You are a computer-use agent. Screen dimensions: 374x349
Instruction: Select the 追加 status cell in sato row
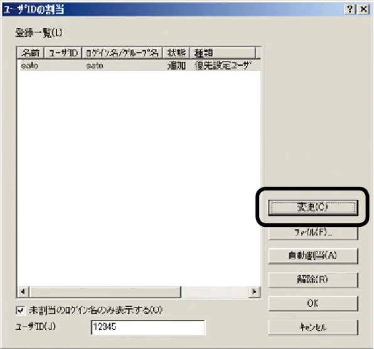point(176,66)
